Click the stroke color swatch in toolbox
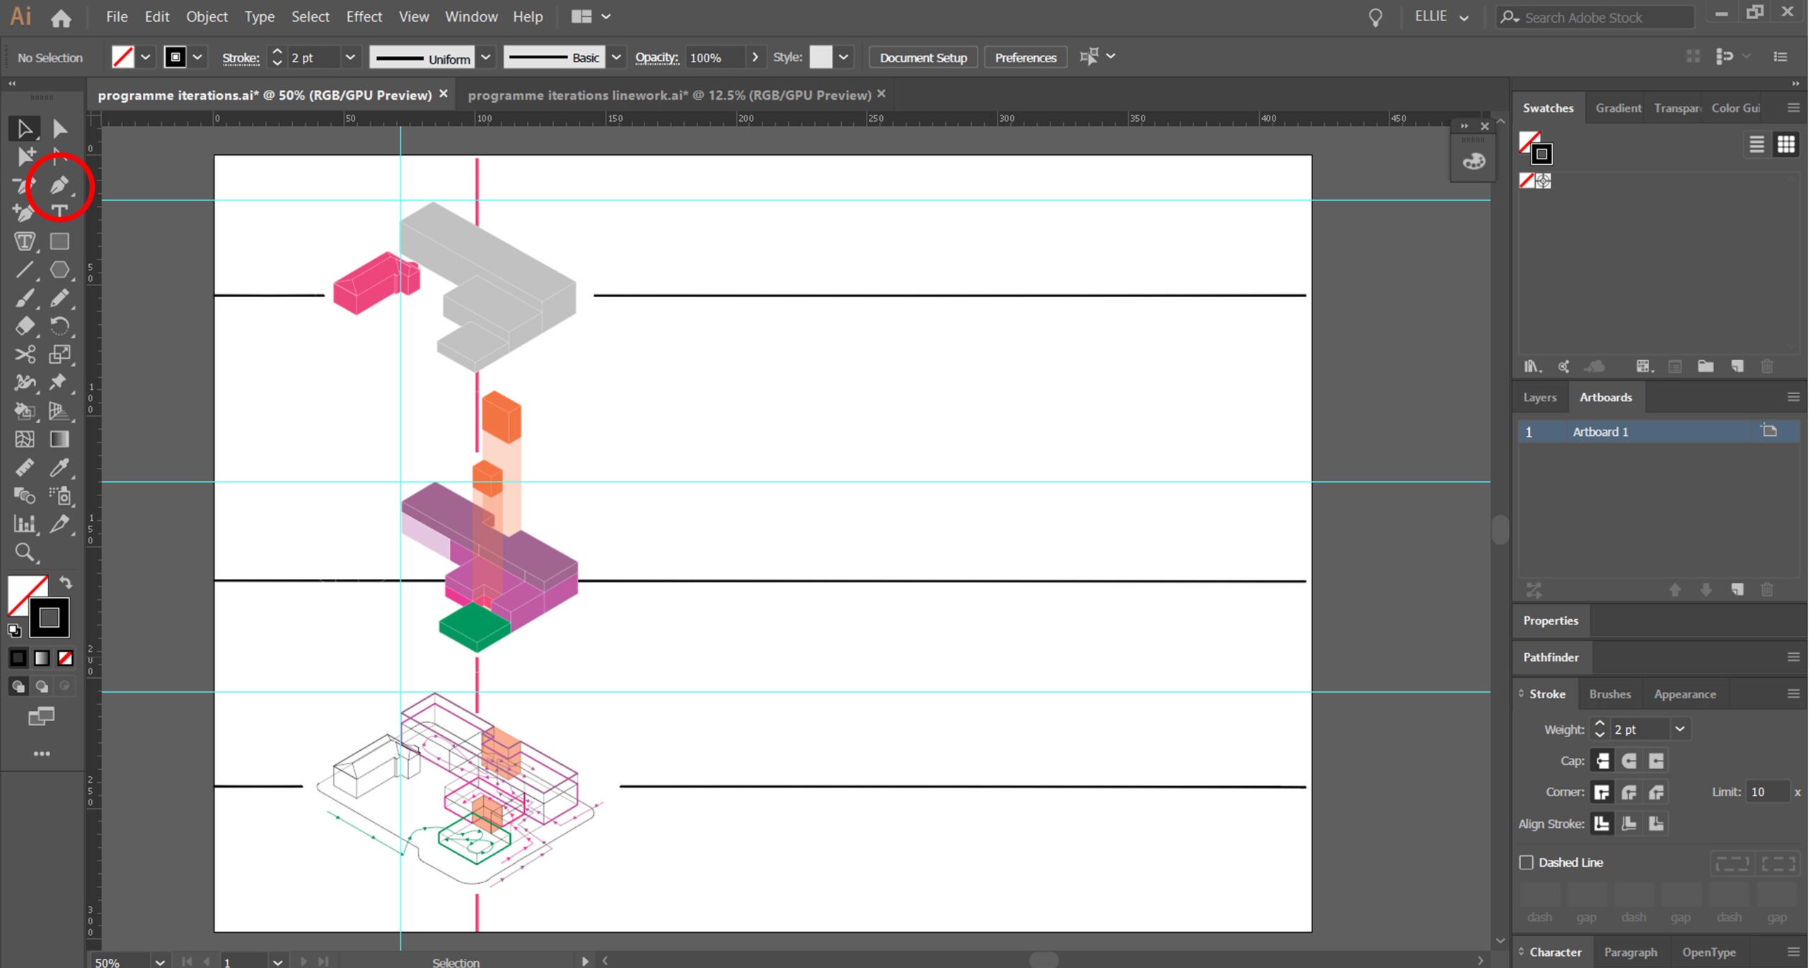The height and width of the screenshot is (968, 1811). pyautogui.click(x=49, y=618)
